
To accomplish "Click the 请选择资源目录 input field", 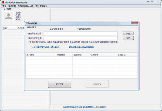I will pos(81,38).
